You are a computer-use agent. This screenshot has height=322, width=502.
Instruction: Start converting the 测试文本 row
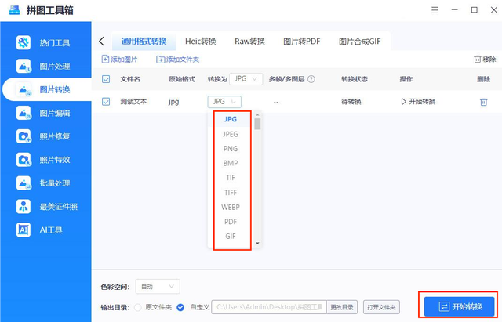(x=418, y=102)
